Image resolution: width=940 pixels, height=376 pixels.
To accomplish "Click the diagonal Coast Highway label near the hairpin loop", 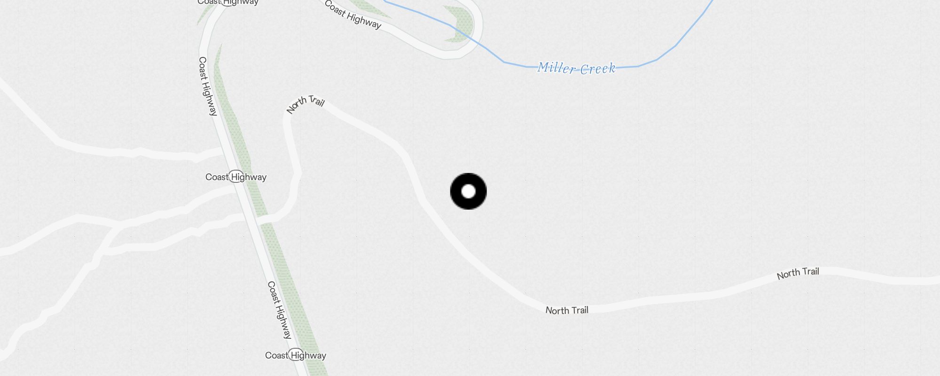I will [x=352, y=14].
